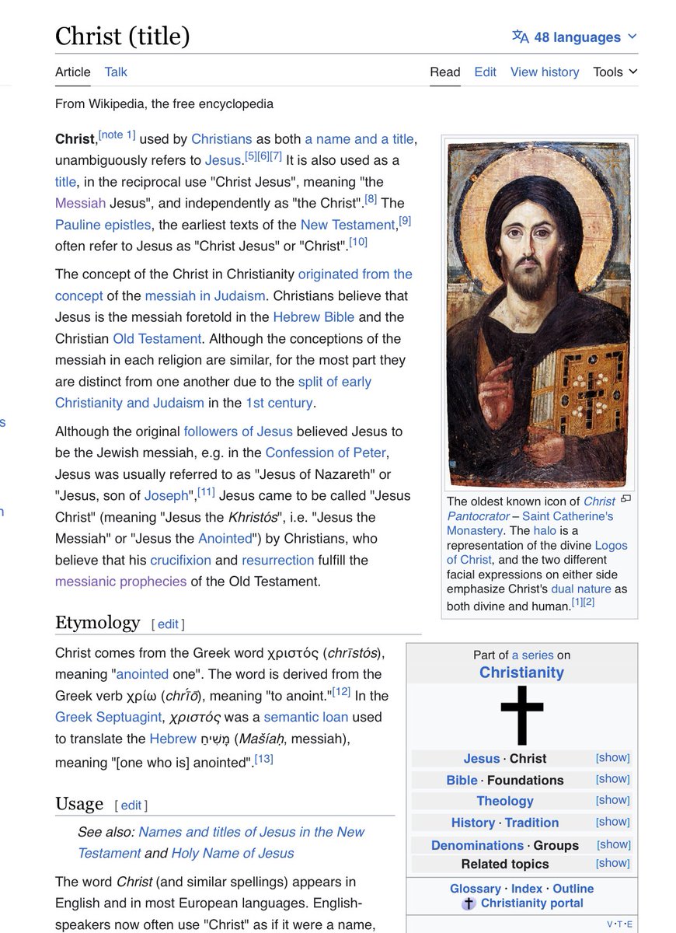Click citation reference [10]
Image resolution: width=676 pixels, height=933 pixels.
(358, 242)
